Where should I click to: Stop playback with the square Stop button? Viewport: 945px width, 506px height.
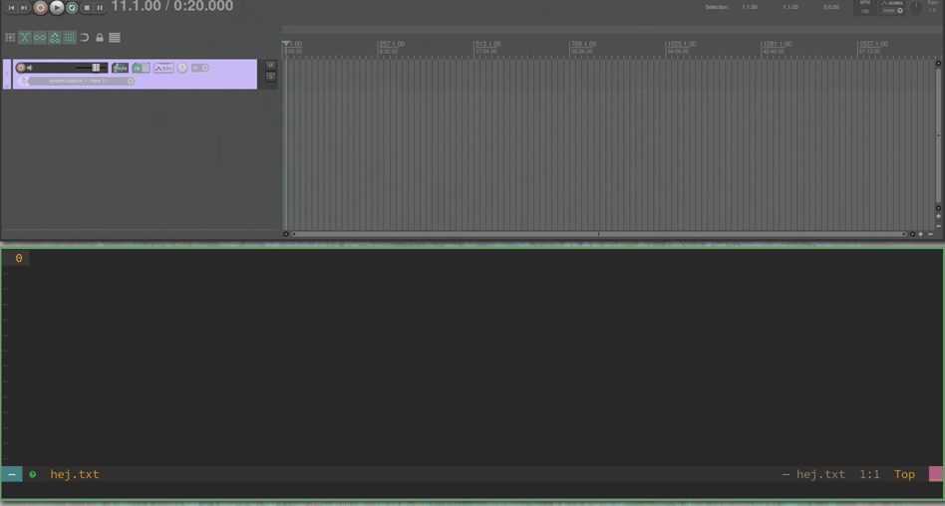[x=87, y=8]
